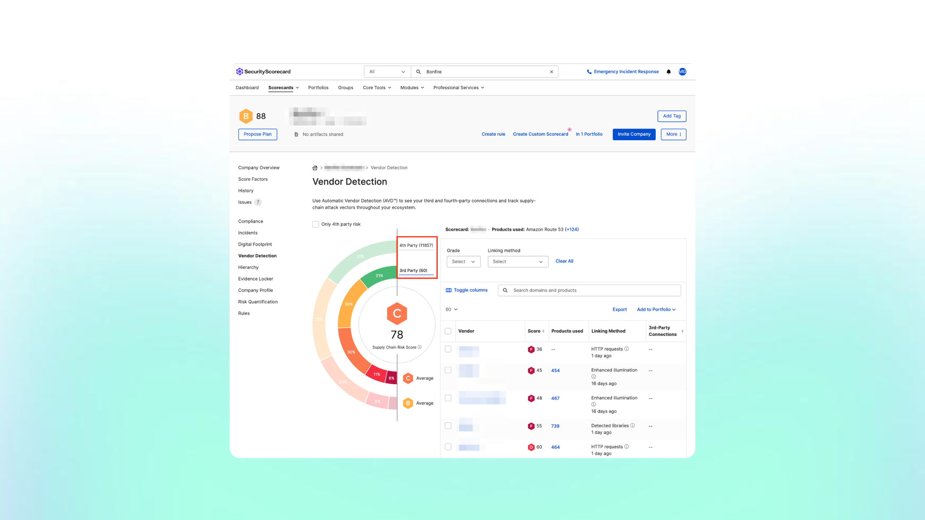
Task: Click the Add Tag button
Action: pos(672,116)
